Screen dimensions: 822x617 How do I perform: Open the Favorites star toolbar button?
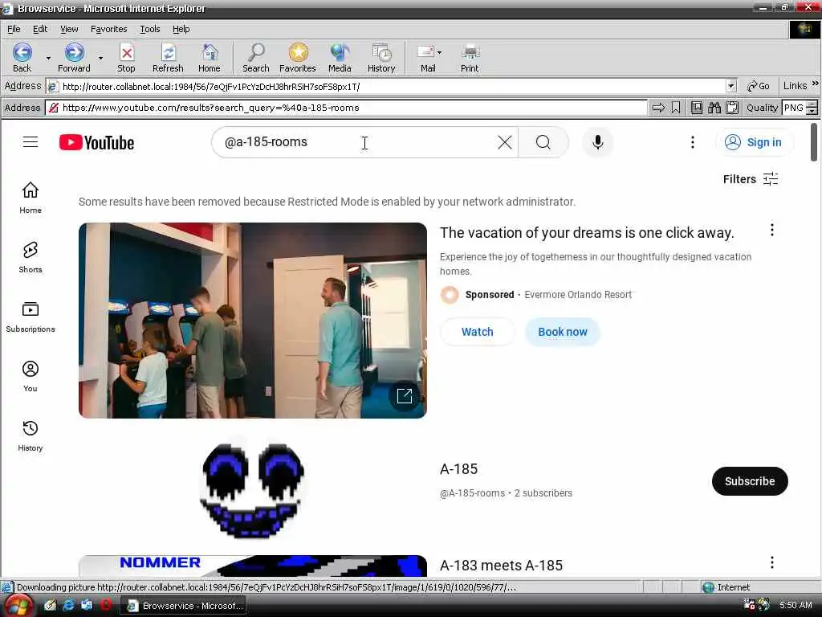click(x=298, y=58)
